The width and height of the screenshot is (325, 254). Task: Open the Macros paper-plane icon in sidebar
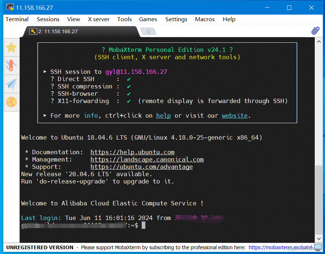coord(11,84)
